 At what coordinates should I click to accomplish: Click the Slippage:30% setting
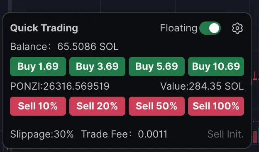(x=42, y=134)
